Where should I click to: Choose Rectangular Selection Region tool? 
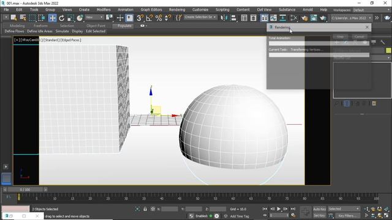pyautogui.click(x=32, y=18)
